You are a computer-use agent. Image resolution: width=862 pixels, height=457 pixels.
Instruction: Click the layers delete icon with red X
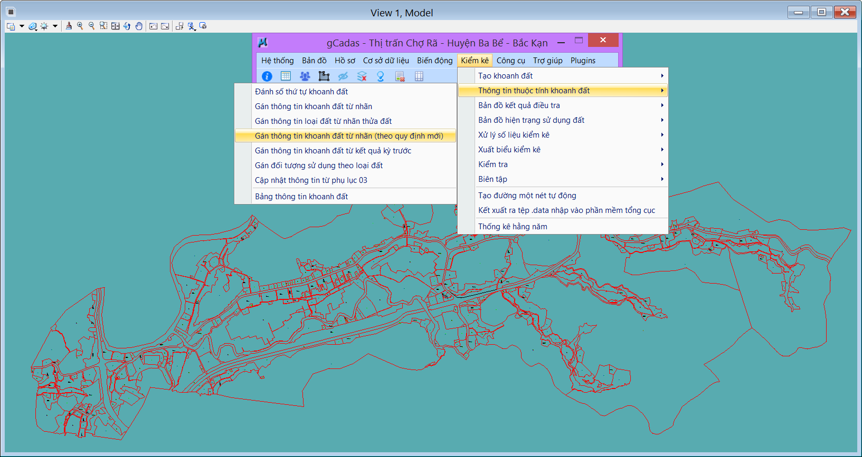[362, 76]
